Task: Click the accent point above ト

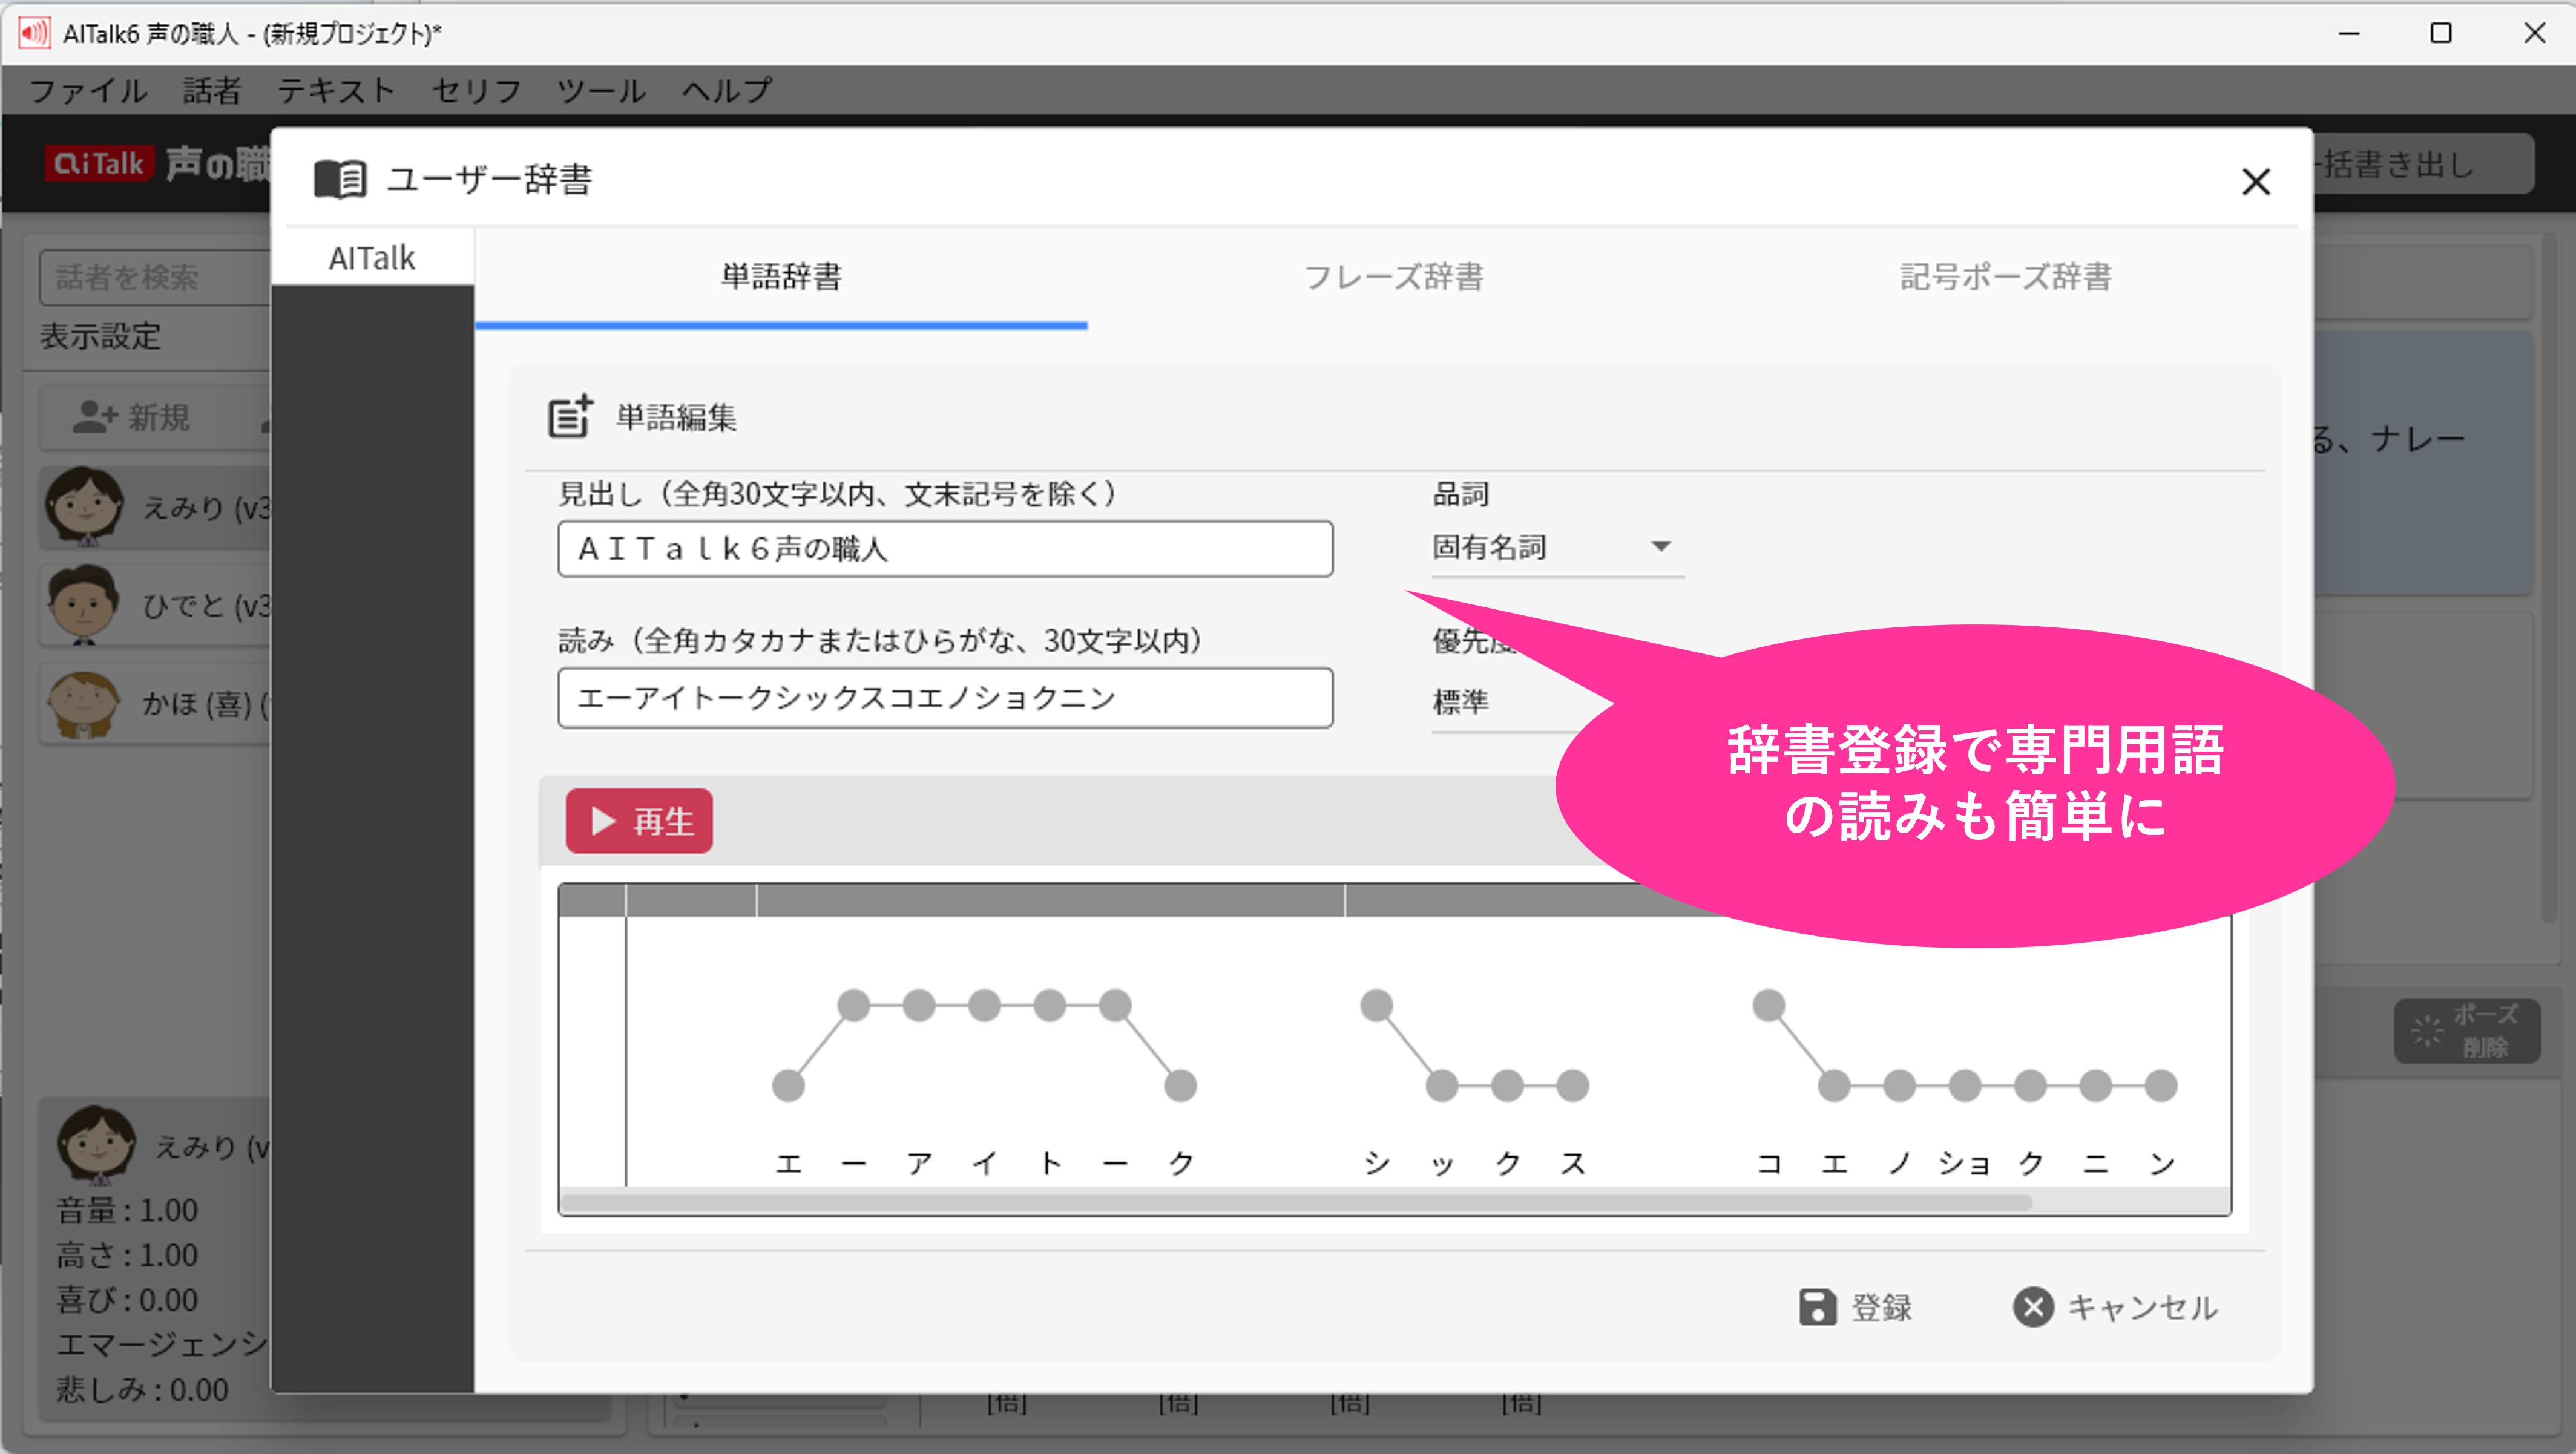Action: pyautogui.click(x=1050, y=1005)
